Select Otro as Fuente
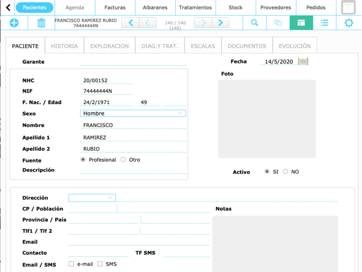This screenshot has width=362, height=272. (123, 159)
